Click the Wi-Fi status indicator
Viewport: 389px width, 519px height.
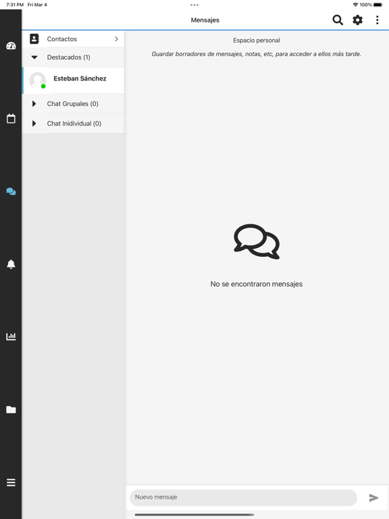click(355, 5)
